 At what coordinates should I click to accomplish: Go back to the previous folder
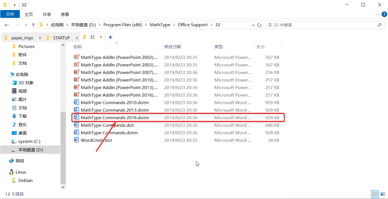(7, 25)
